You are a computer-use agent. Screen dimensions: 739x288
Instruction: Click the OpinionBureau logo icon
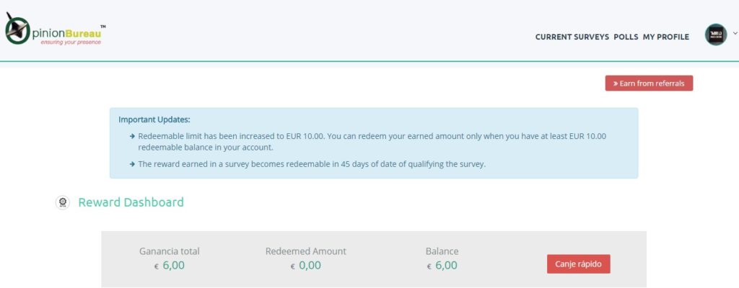coord(17,28)
